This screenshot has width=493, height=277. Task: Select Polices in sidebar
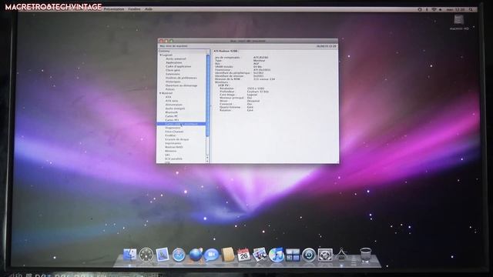170,89
